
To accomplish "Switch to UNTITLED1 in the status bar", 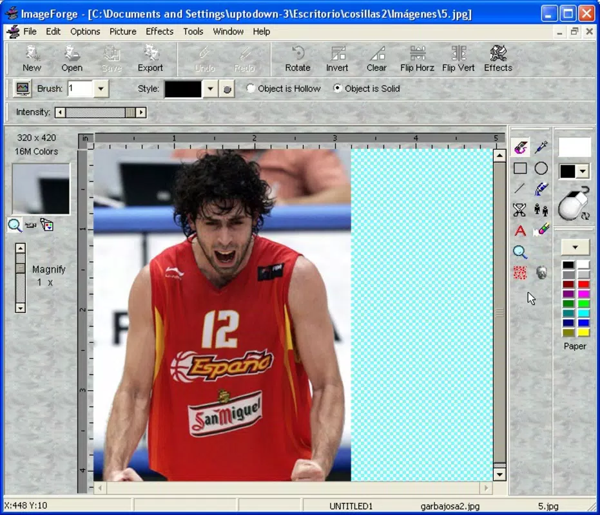I will tap(351, 506).
